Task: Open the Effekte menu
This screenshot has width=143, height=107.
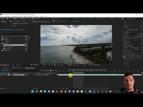Action: click(x=25, y=16)
